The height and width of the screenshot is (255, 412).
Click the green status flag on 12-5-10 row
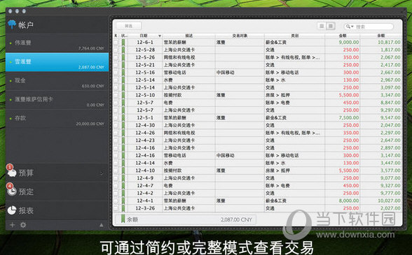(123, 95)
